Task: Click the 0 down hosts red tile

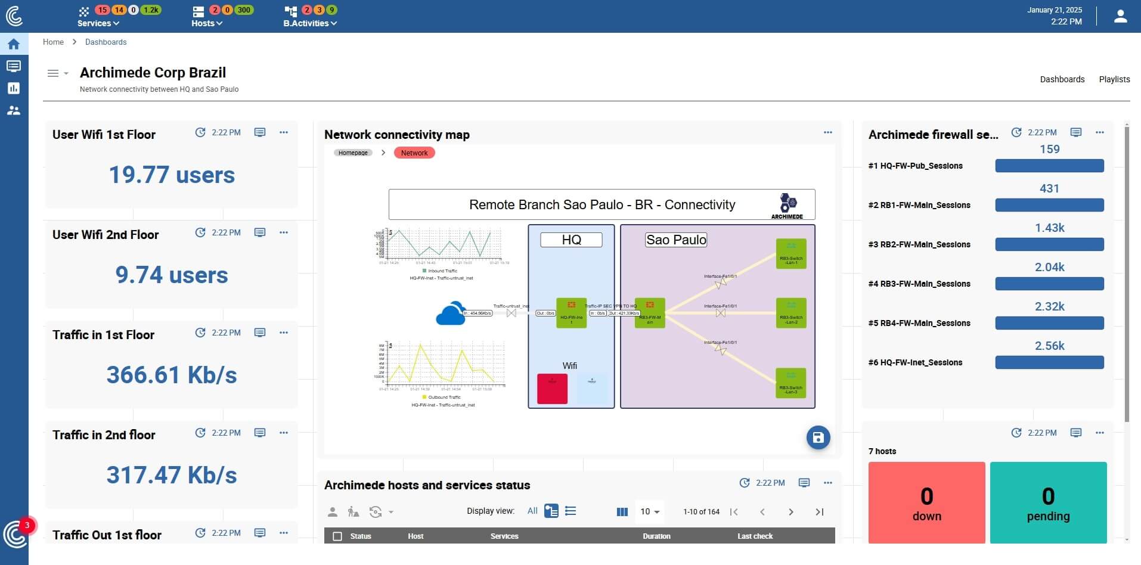Action: pos(927,502)
